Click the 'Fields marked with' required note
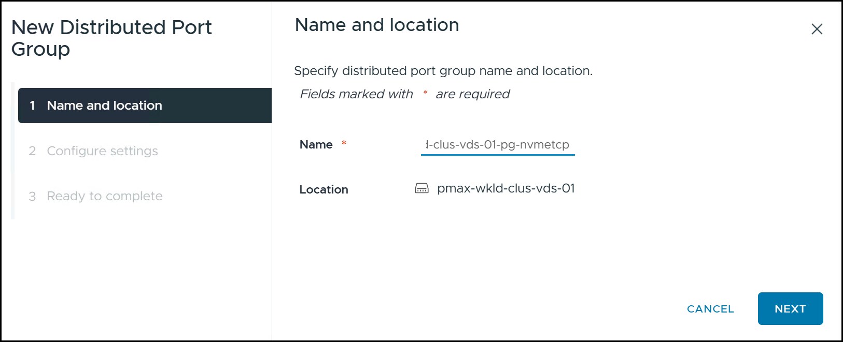Image resolution: width=843 pixels, height=342 pixels. point(405,94)
